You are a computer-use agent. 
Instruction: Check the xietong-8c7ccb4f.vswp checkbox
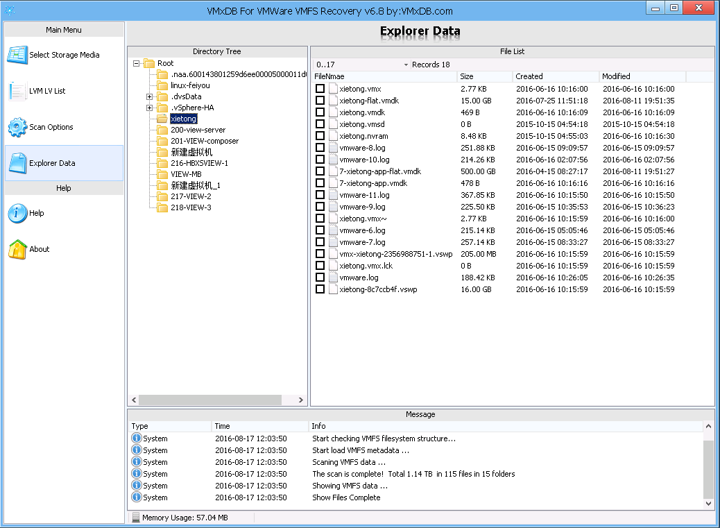point(320,289)
